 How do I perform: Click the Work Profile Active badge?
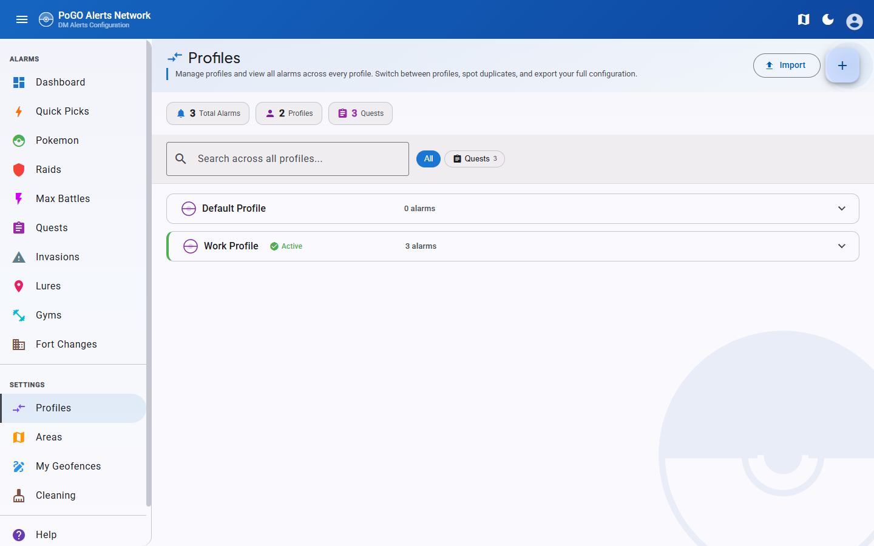point(286,246)
